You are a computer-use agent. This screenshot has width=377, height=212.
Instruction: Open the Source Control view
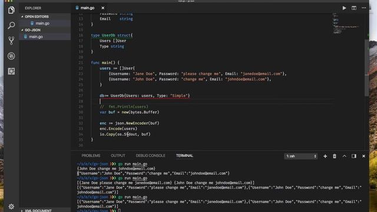11,41
